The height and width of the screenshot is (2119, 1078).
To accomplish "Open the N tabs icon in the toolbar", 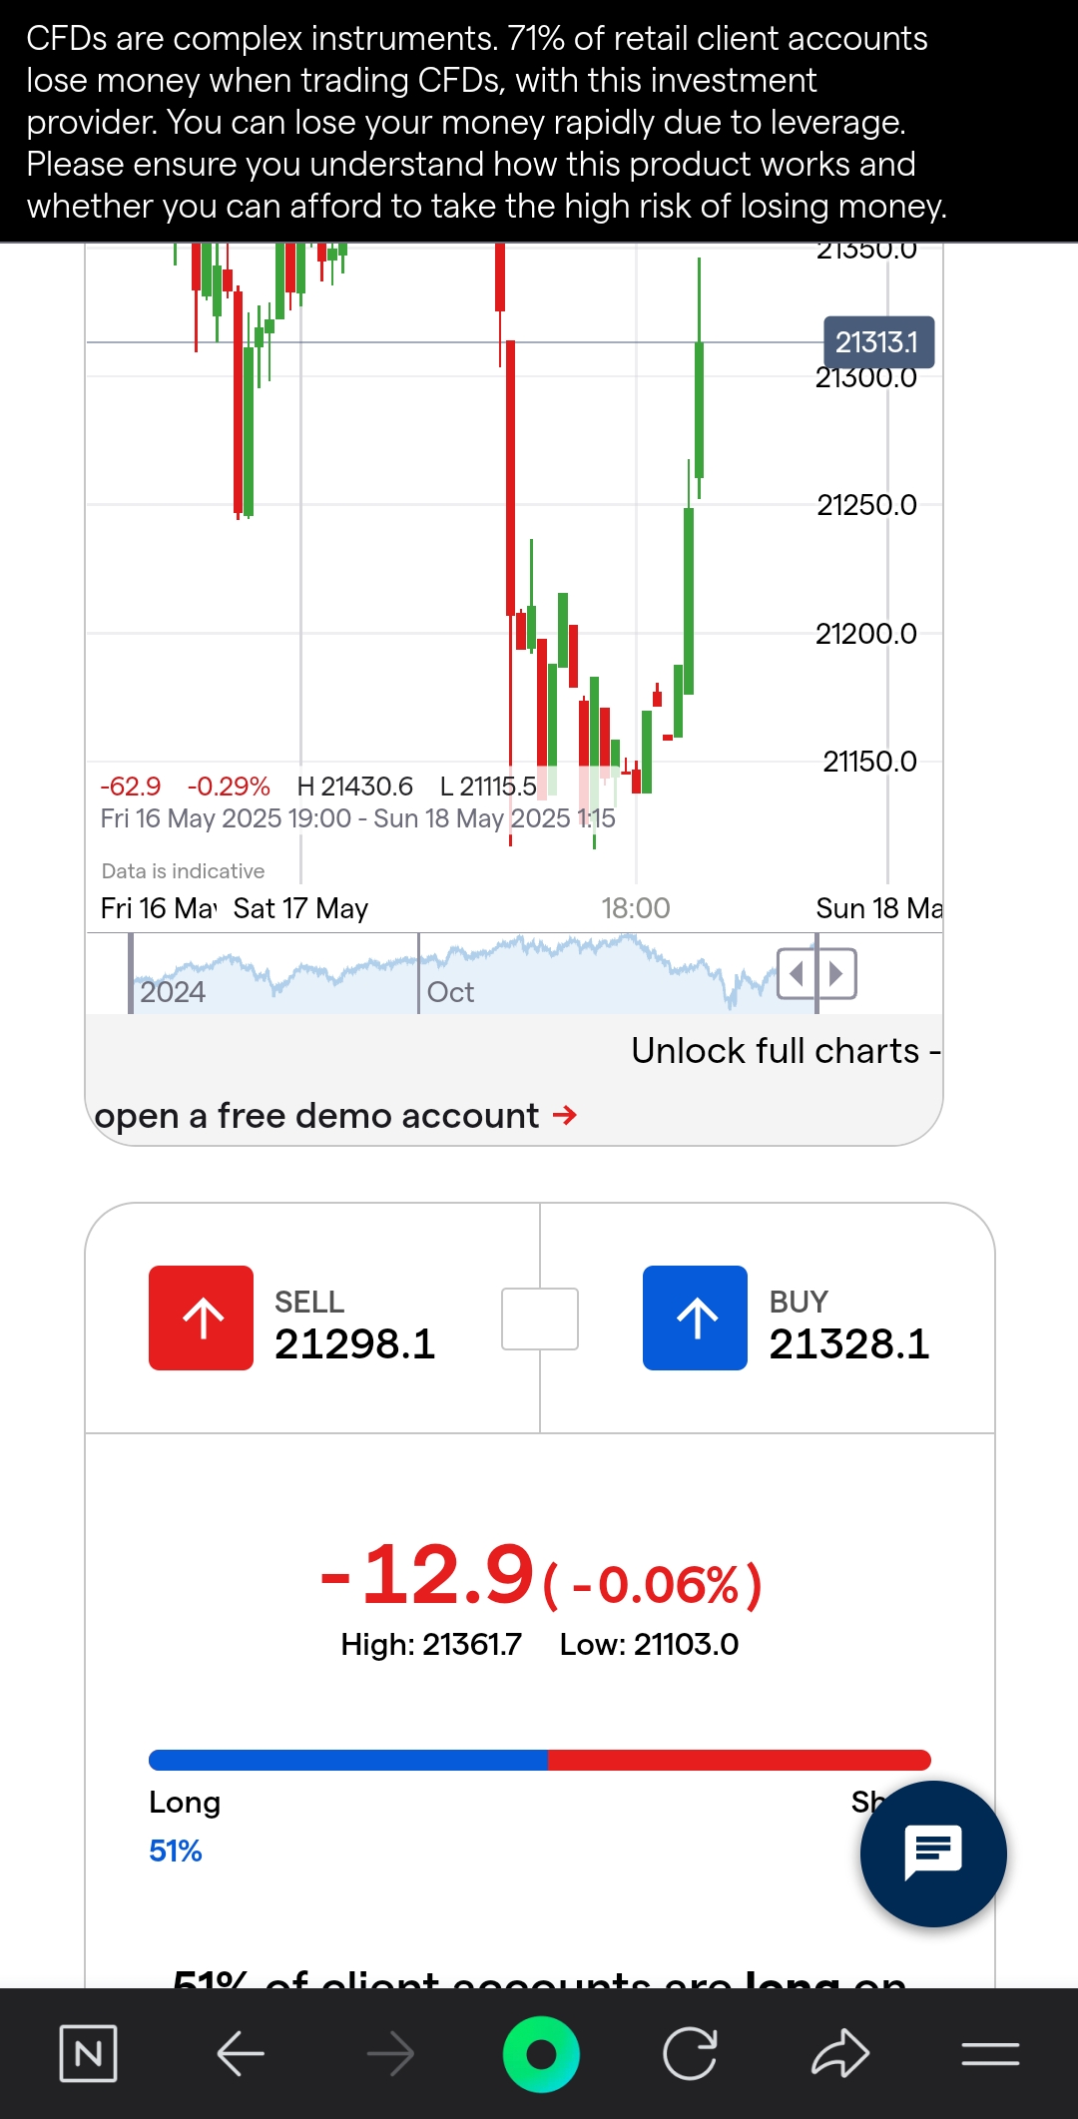I will tap(89, 2054).
